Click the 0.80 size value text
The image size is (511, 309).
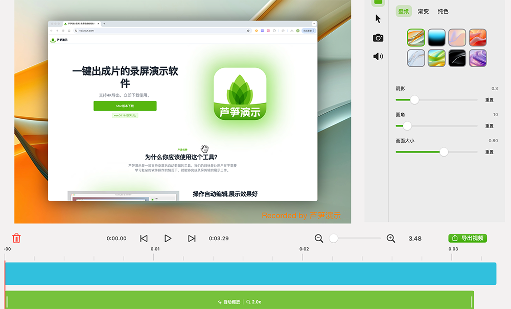493,141
